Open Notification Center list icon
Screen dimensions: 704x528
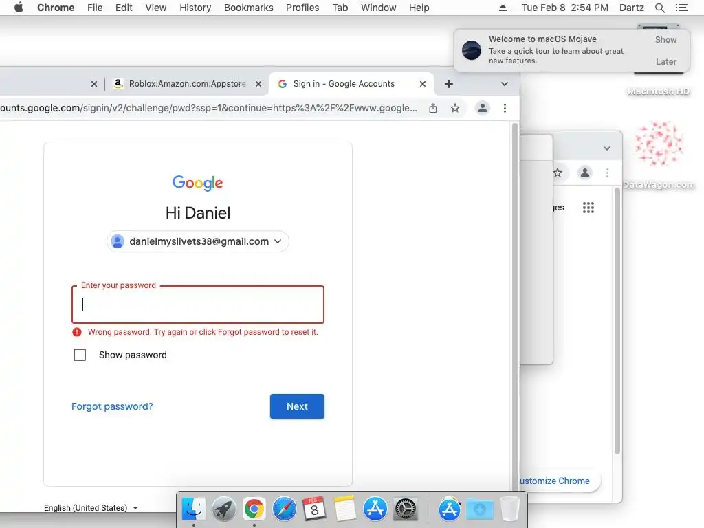pos(681,8)
